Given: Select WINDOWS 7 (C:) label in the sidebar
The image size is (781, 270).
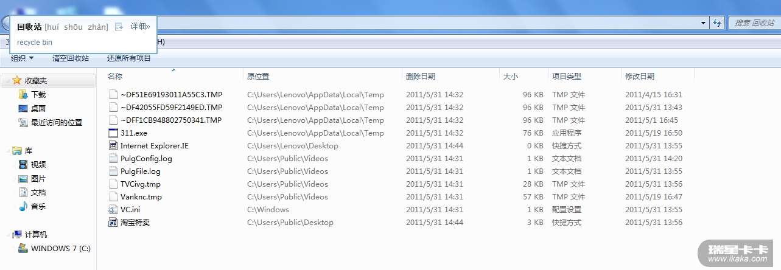Looking at the screenshot, I should (61, 248).
